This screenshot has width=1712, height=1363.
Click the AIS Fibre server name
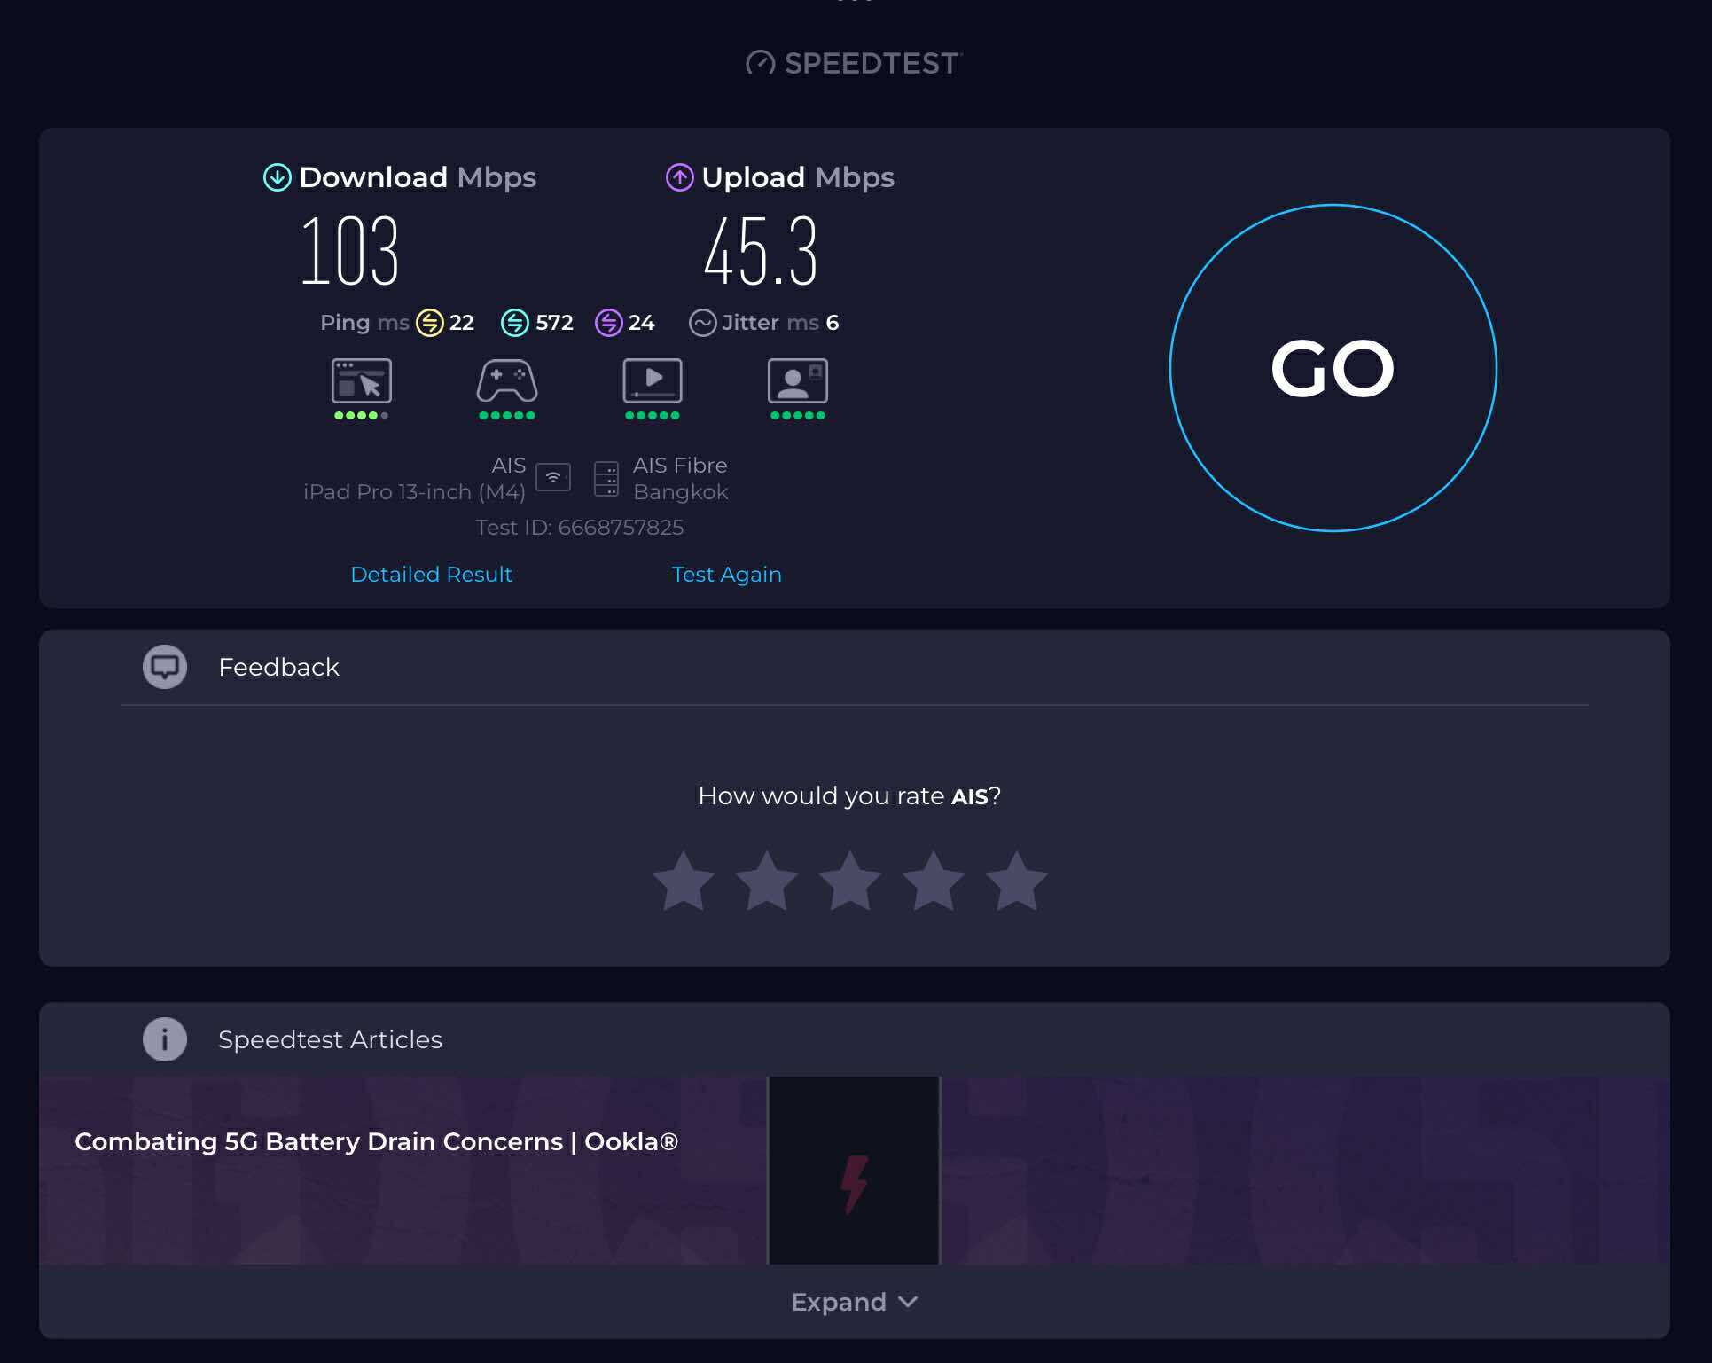click(680, 466)
